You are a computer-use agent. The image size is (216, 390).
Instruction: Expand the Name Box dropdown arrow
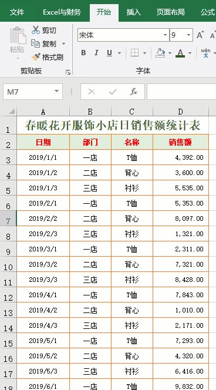coord(57,92)
